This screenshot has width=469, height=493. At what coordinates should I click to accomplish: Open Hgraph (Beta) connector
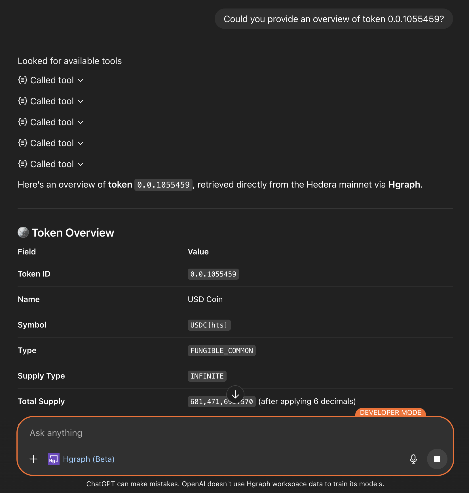(88, 459)
